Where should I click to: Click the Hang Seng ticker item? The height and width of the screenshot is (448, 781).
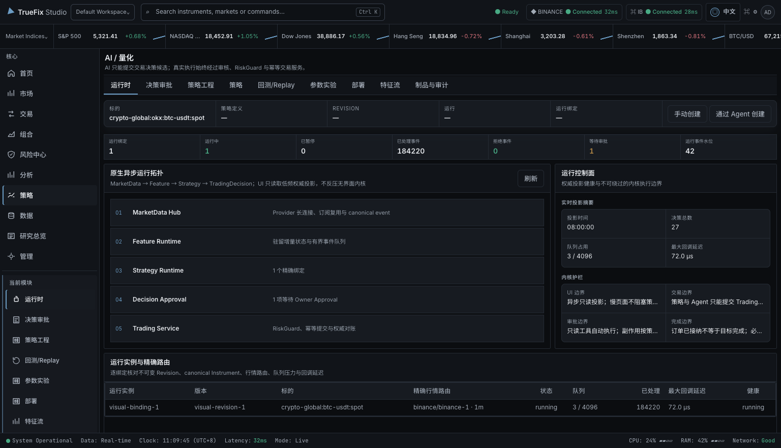point(445,36)
